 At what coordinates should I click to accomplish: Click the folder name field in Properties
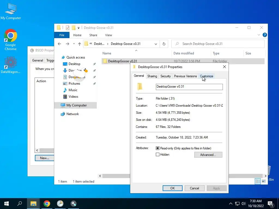click(189, 87)
